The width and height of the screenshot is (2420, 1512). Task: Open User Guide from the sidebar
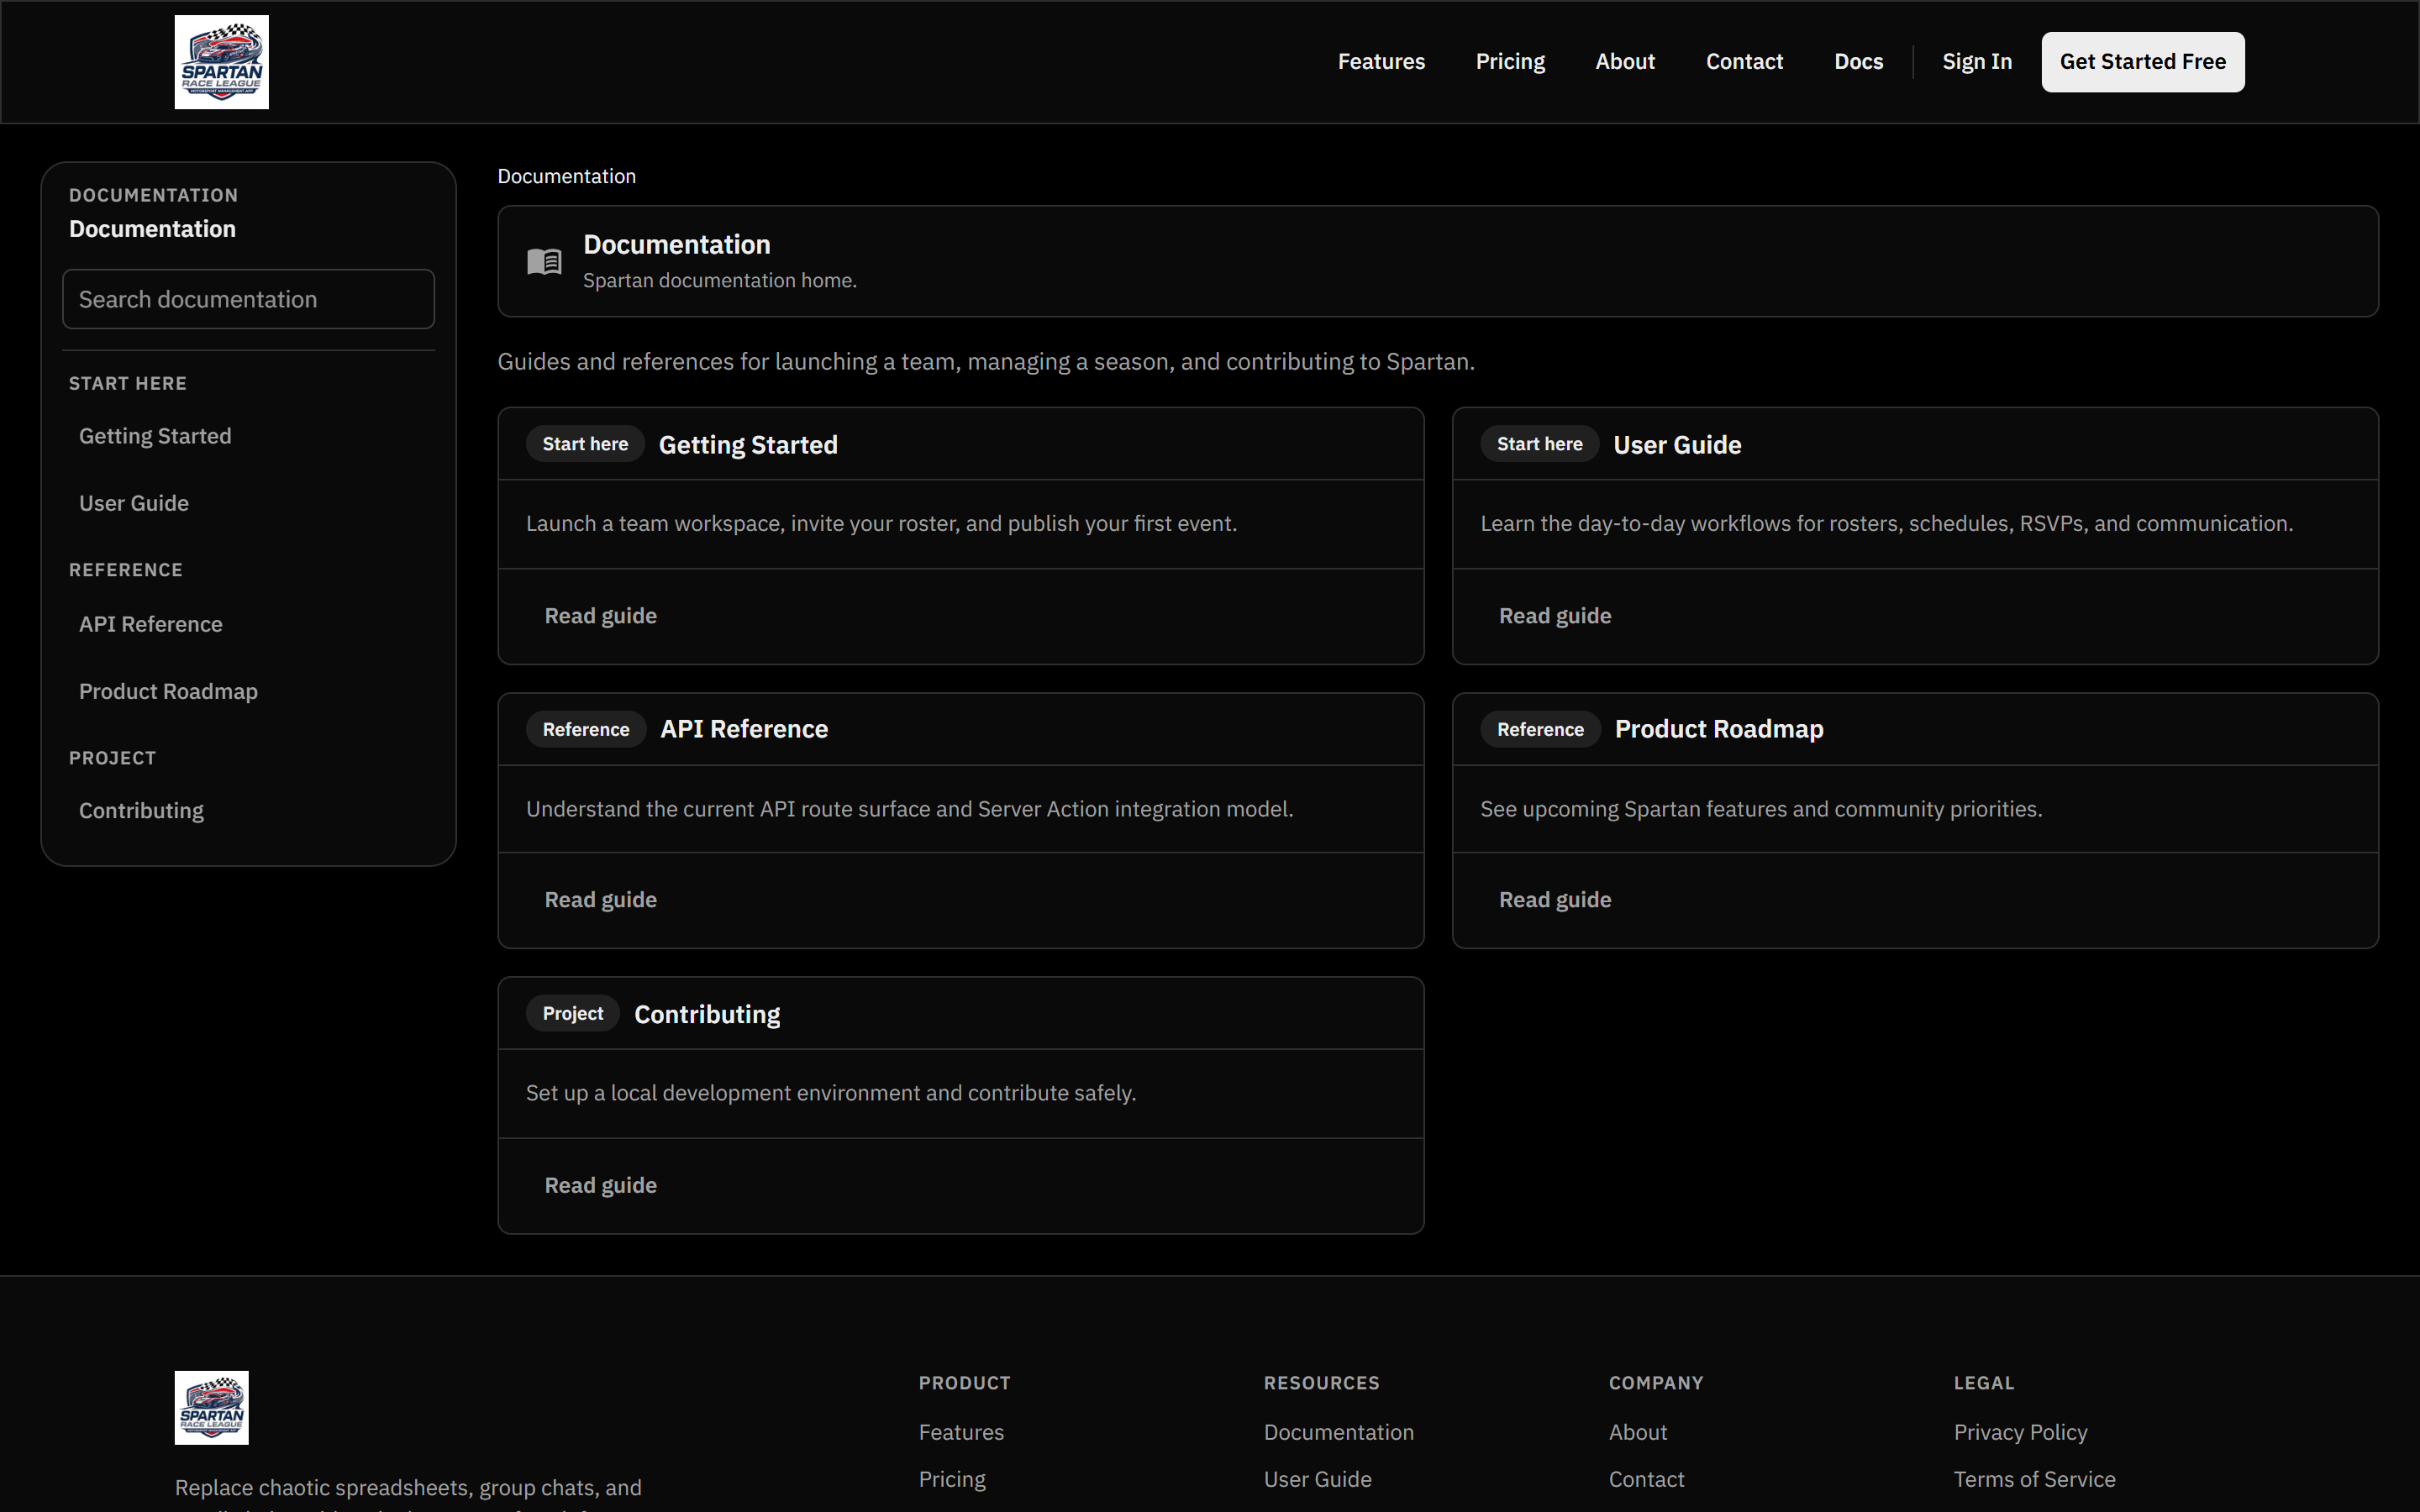134,503
